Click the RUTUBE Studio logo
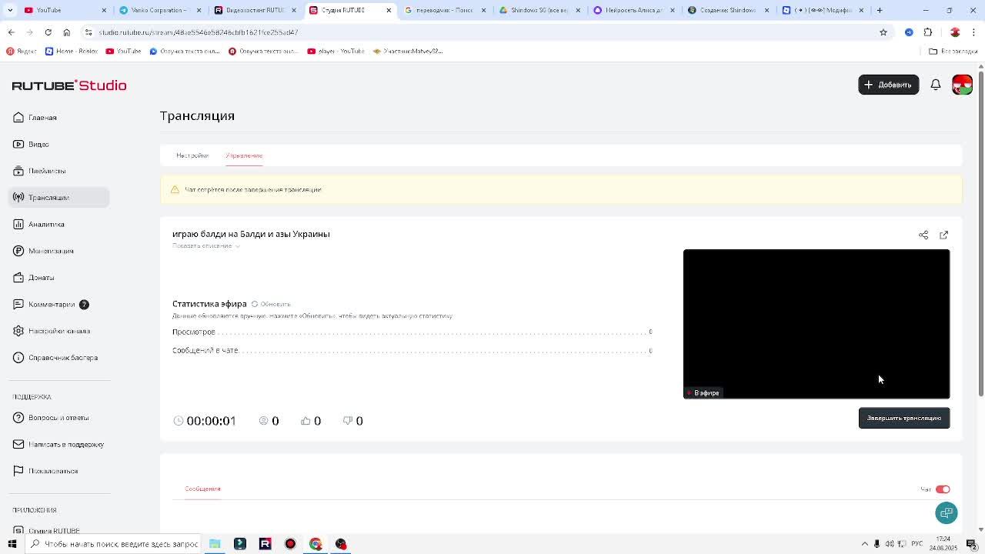The image size is (985, 554). [x=69, y=85]
